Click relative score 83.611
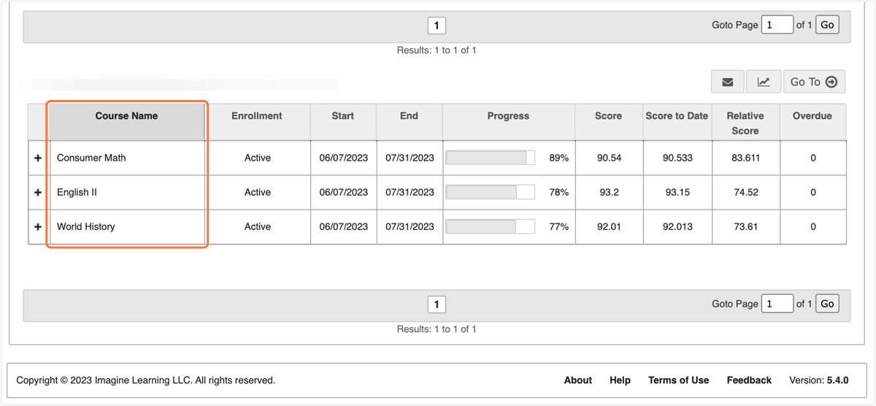 (745, 158)
